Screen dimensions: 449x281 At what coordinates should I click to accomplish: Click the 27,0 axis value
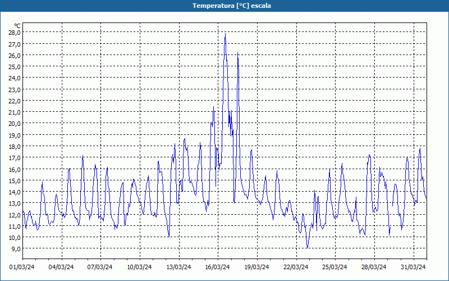(15, 44)
